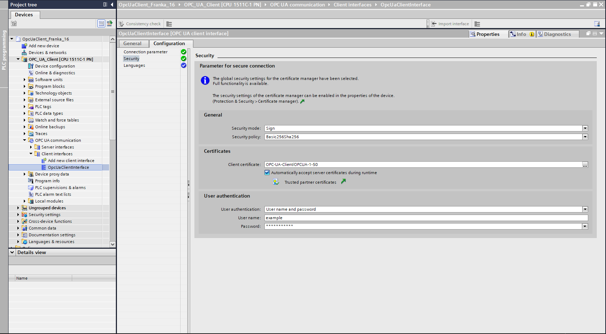Viewport: 606px width, 334px height.
Task: Select Security in the configuration list
Action: (x=131, y=58)
